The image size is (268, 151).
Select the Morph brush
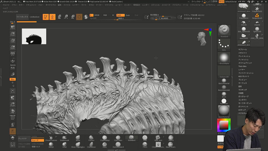[x=51, y=145]
